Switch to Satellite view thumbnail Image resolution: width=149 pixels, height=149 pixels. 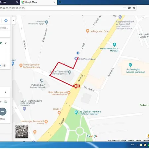tap(22, 131)
